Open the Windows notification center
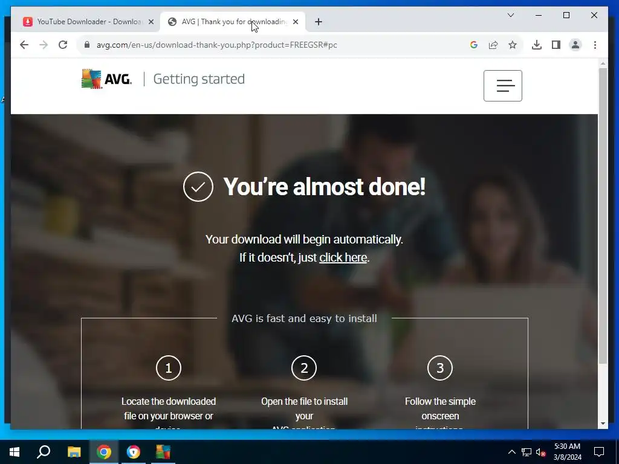Viewport: 619px width, 464px height. (x=599, y=452)
